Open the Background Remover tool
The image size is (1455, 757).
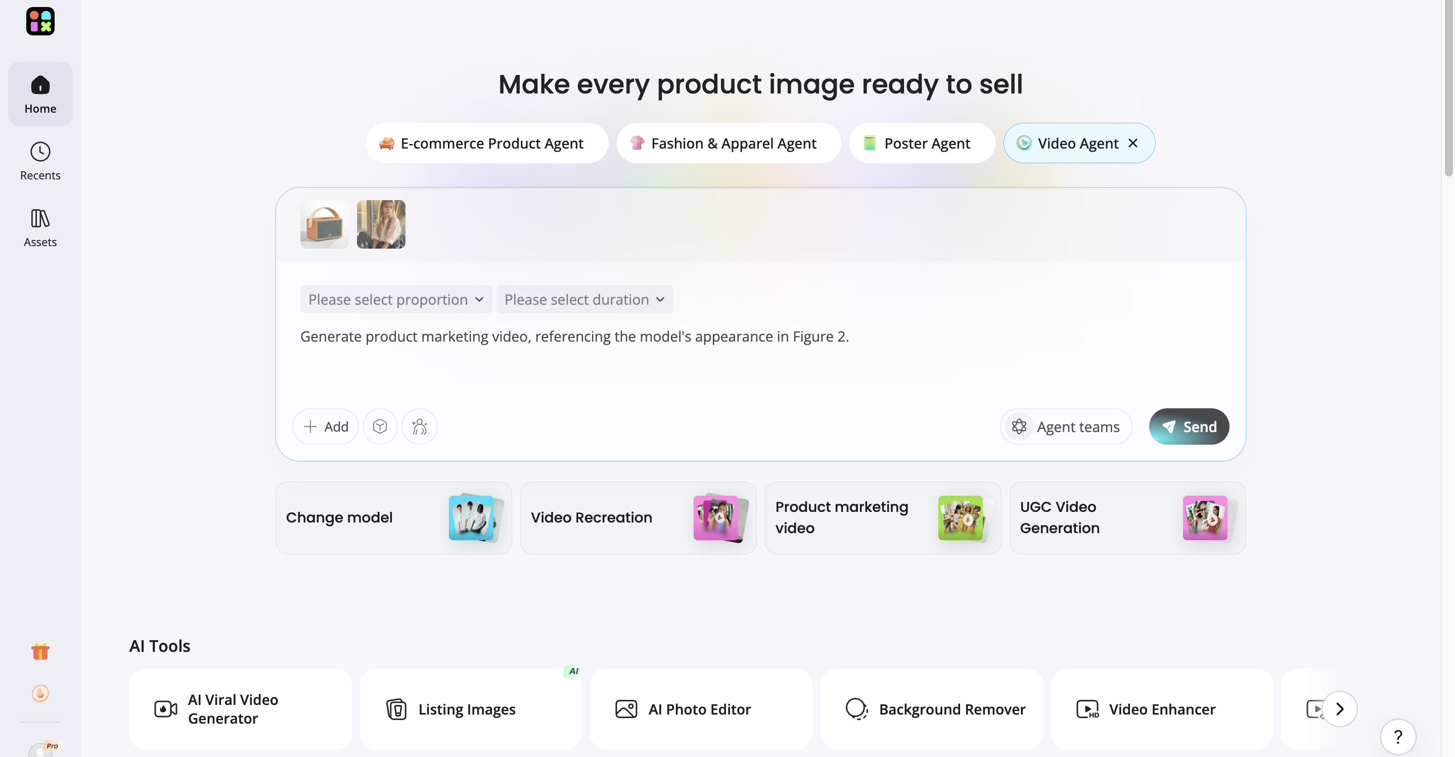[x=931, y=709]
